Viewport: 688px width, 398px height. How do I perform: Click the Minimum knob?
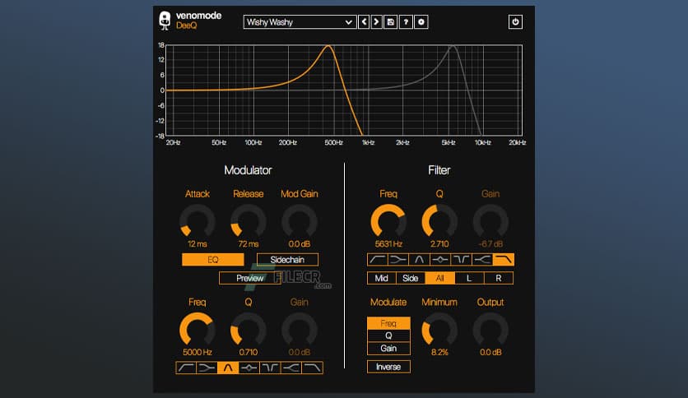(x=439, y=330)
